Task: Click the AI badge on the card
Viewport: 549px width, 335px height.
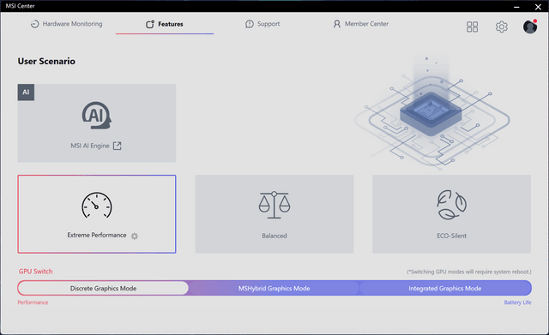Action: [26, 93]
